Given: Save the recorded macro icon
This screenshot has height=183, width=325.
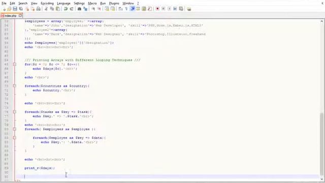Looking at the screenshot, I should click(181, 9).
